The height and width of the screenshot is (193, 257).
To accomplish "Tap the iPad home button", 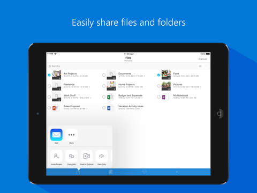I will click(219, 114).
